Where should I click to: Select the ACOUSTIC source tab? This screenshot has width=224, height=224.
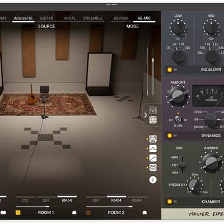[24, 18]
